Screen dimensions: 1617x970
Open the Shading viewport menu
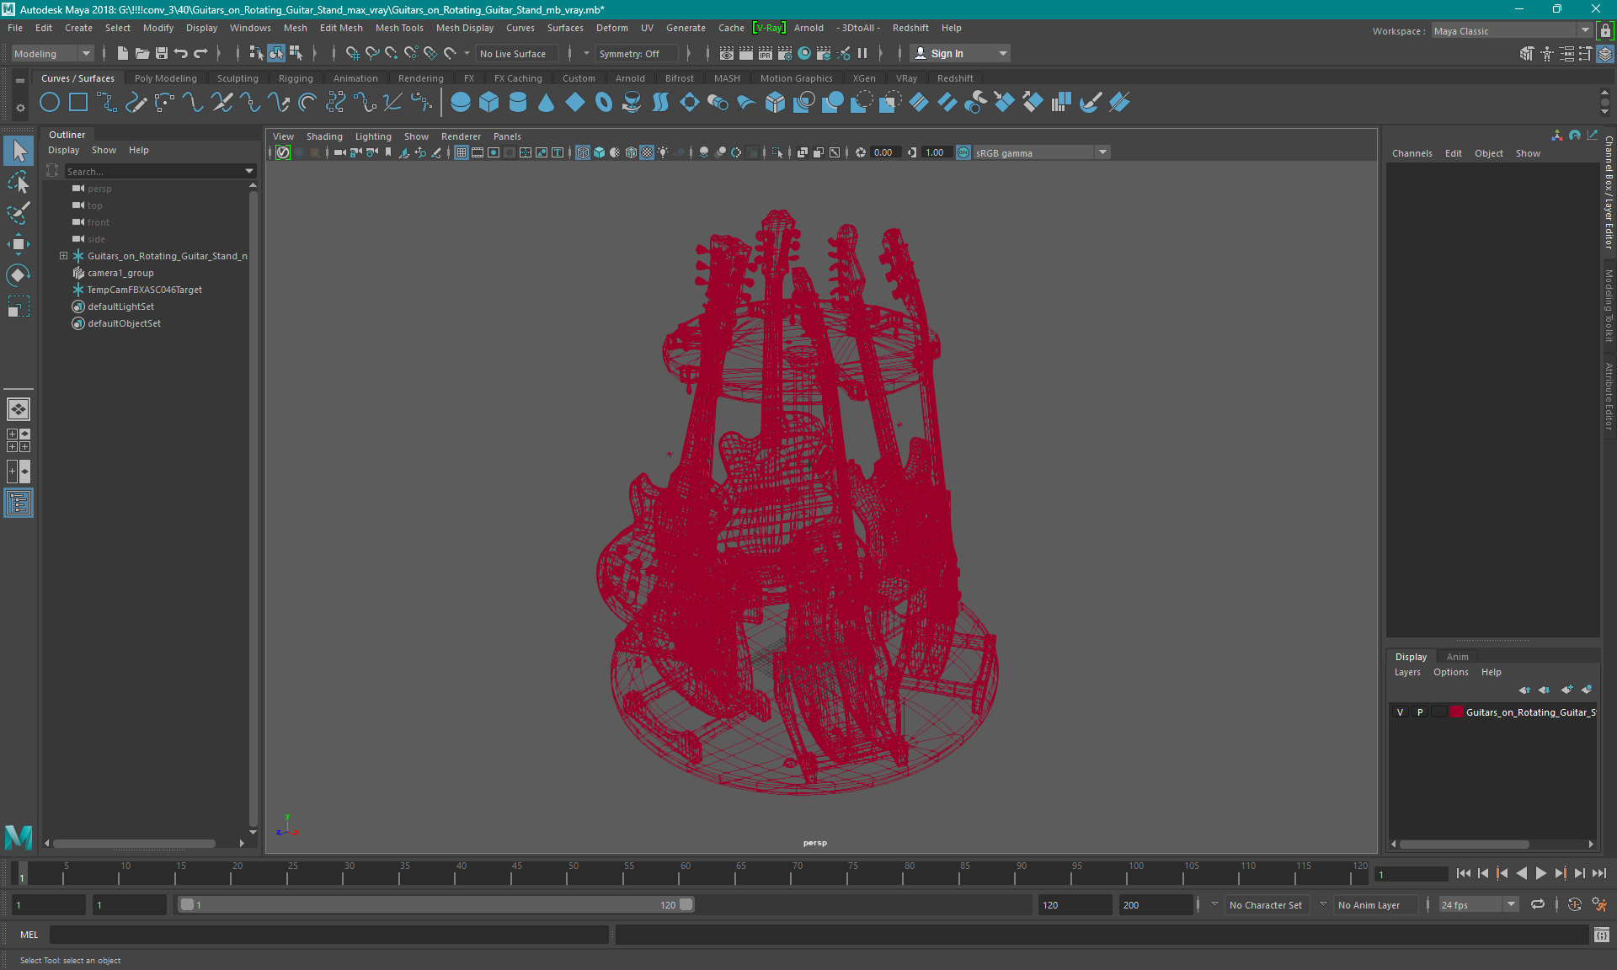pyautogui.click(x=324, y=135)
